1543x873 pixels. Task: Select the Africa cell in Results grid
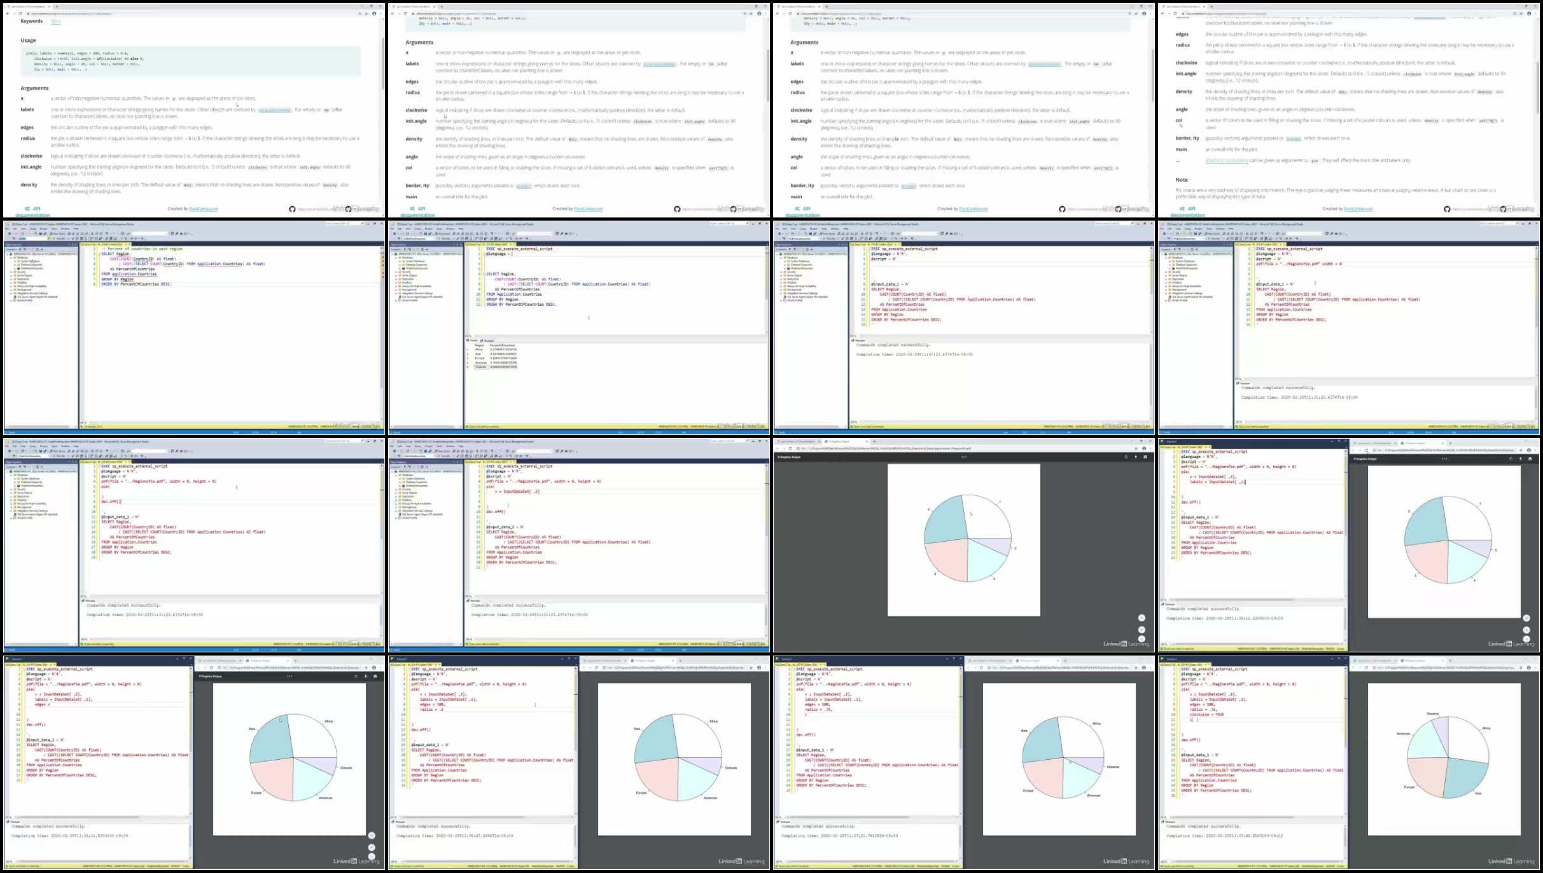pos(481,350)
